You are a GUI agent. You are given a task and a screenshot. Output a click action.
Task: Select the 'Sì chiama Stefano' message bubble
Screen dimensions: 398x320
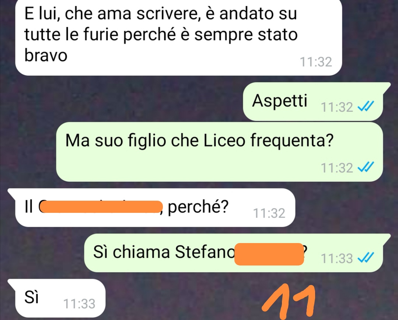tap(237, 253)
